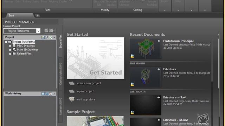Screen dimensions: 225x126
Task: Expand the Related Files node
Action: (x=10, y=54)
